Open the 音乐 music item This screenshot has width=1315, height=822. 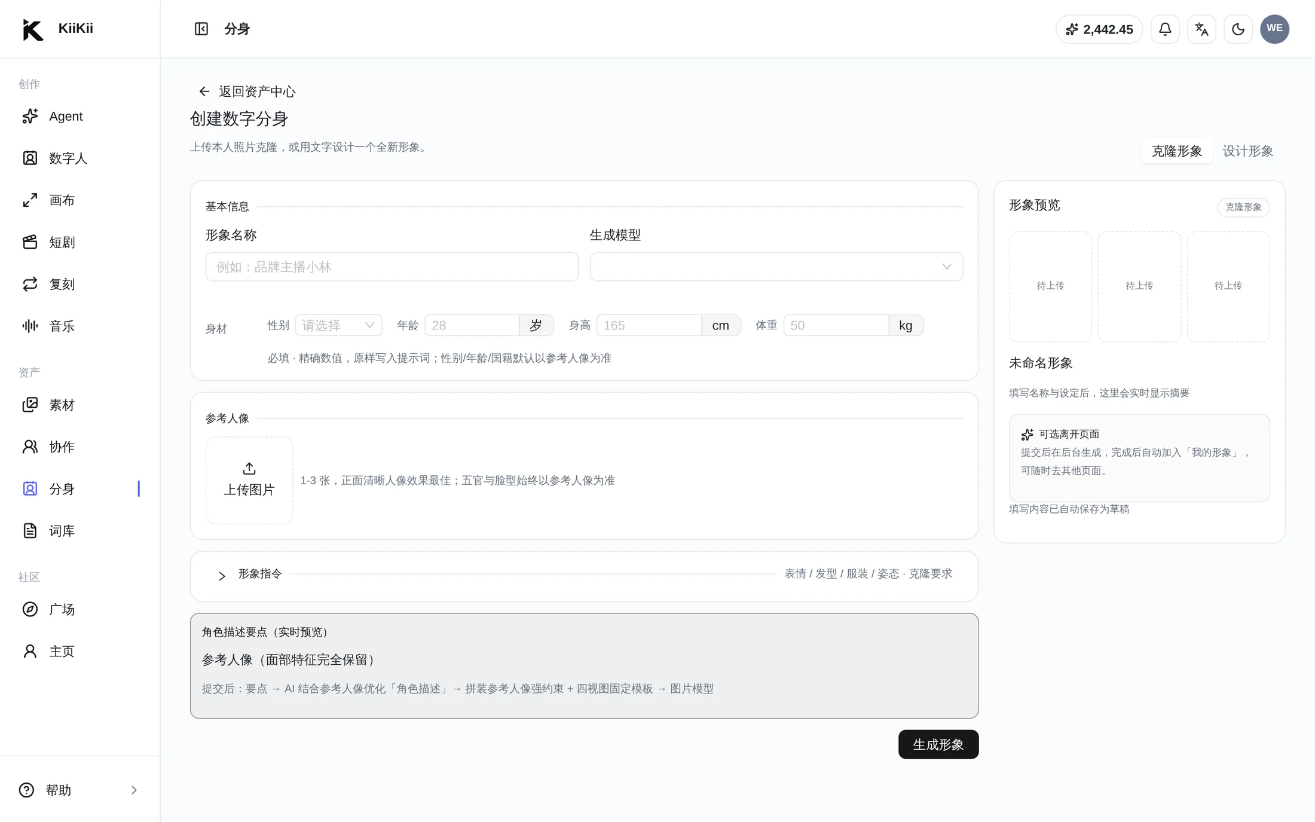[79, 326]
